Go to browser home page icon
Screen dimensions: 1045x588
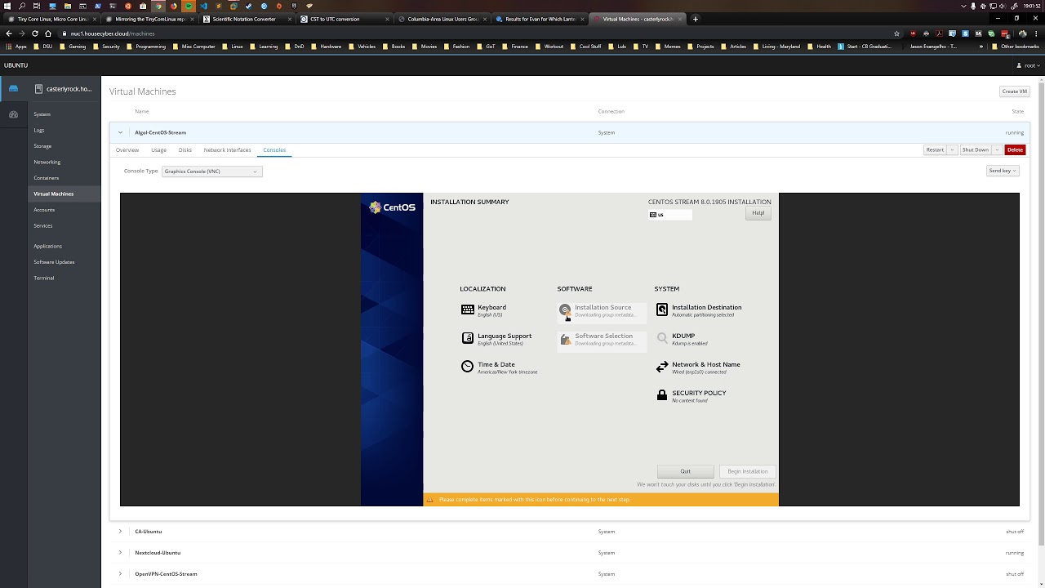tap(48, 33)
